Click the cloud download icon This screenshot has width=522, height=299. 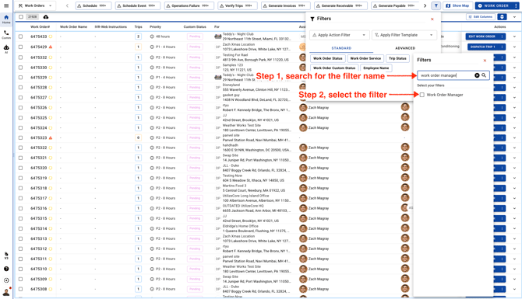tap(46, 17)
